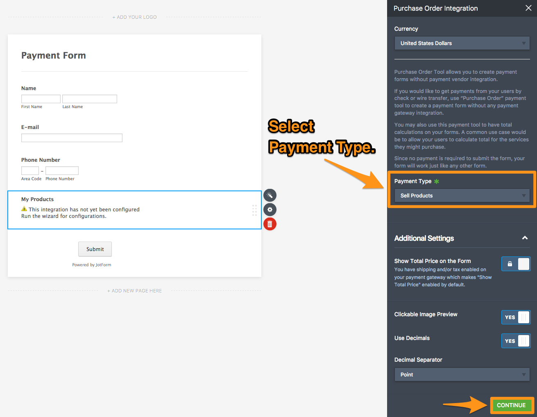Click the drag handle on My Products
The height and width of the screenshot is (417, 537).
tap(254, 210)
